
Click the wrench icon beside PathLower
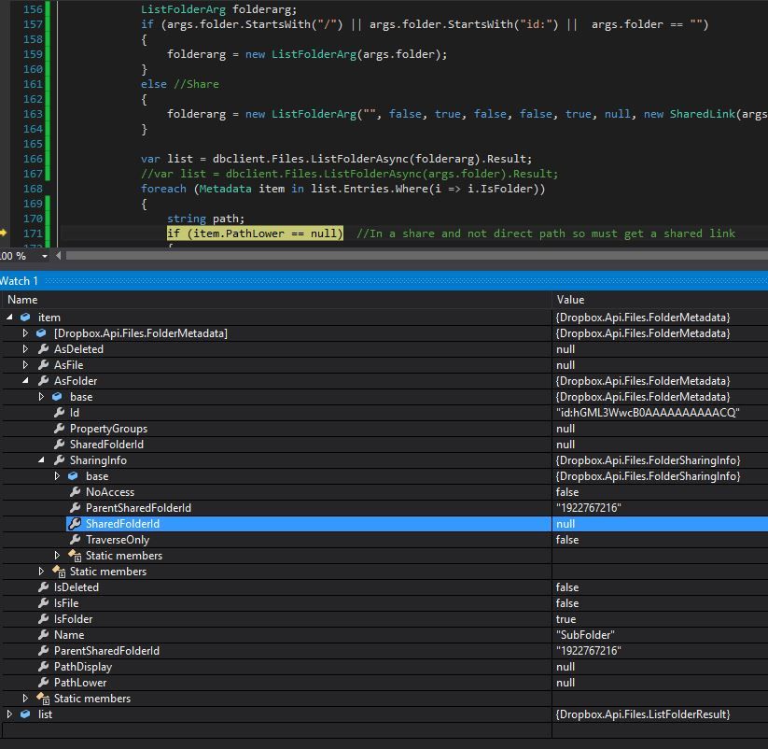43,683
